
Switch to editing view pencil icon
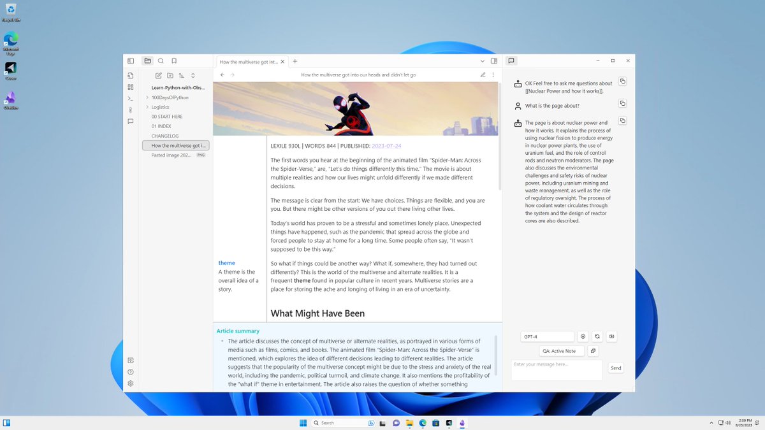tap(483, 75)
